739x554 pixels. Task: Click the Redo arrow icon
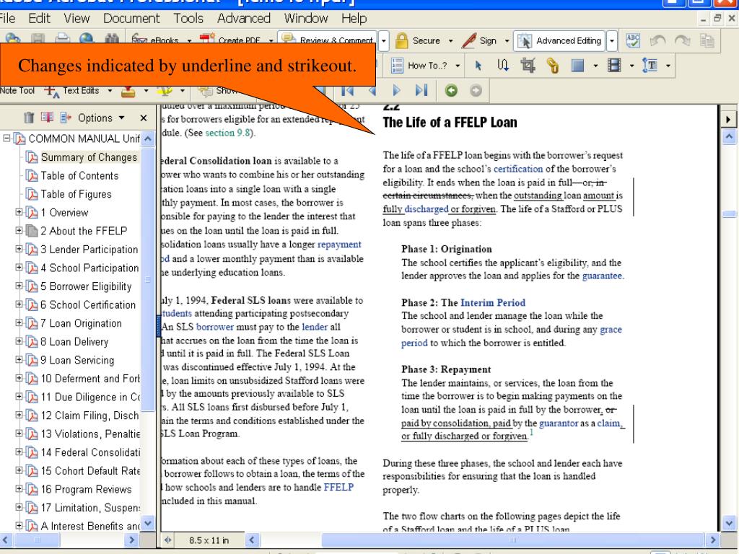click(x=682, y=41)
